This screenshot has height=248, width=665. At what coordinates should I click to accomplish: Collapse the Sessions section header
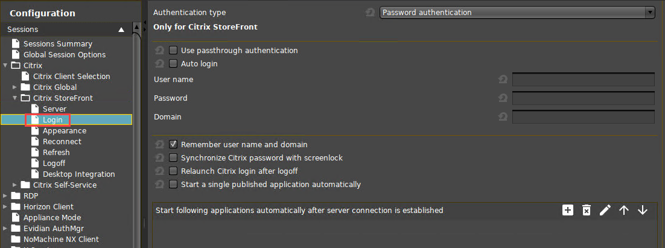pyautogui.click(x=121, y=30)
